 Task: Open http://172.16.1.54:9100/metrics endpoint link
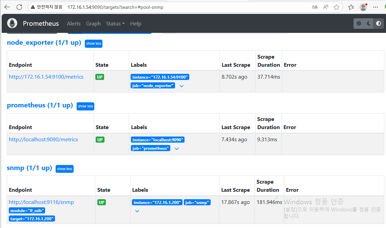pos(46,77)
